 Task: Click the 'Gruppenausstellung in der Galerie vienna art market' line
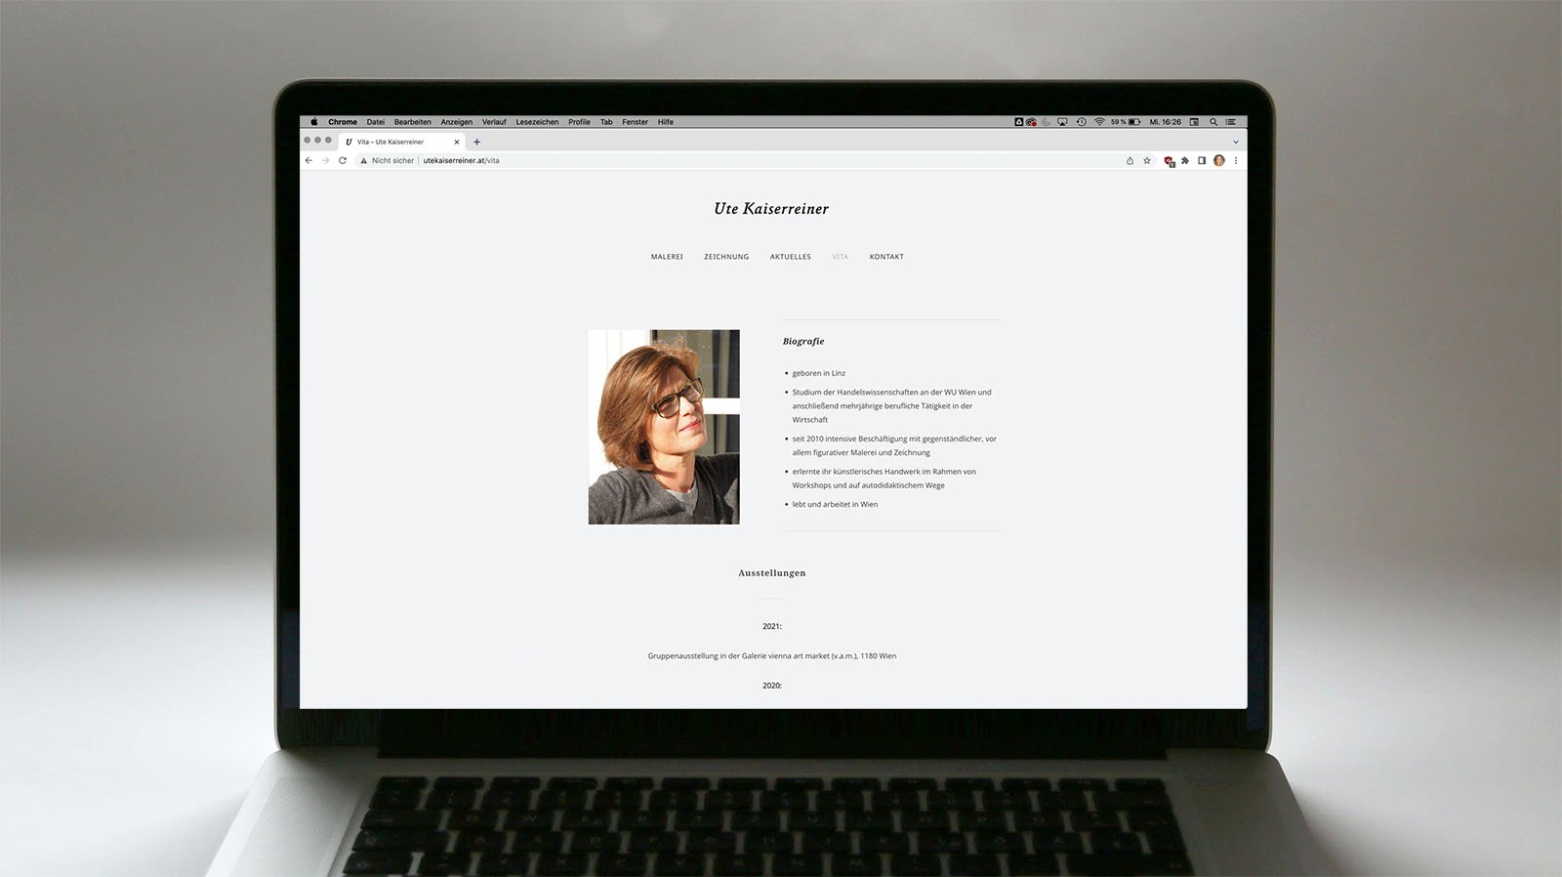(x=772, y=656)
